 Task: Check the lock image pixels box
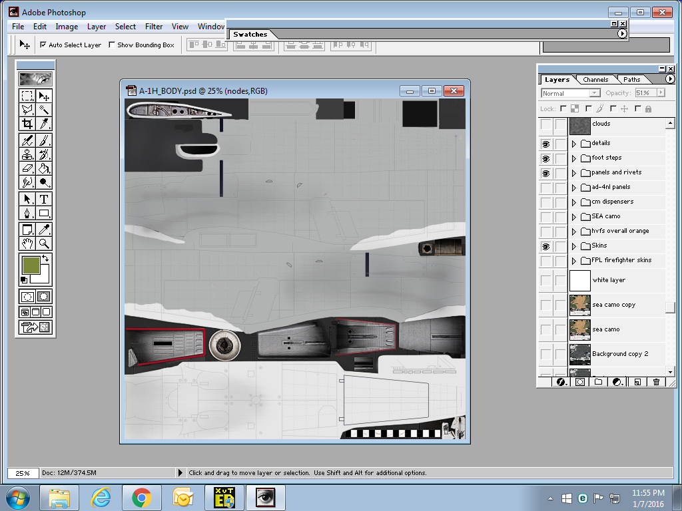pyautogui.click(x=589, y=108)
